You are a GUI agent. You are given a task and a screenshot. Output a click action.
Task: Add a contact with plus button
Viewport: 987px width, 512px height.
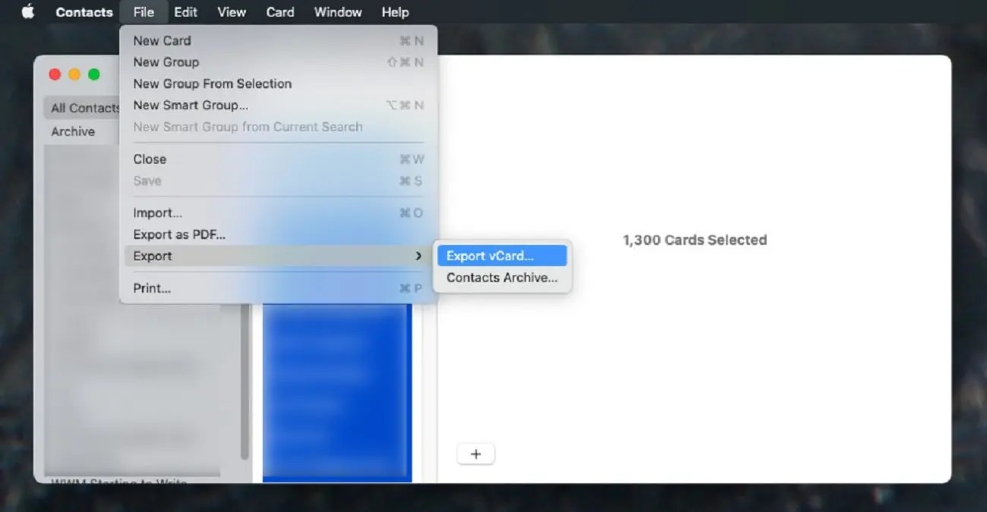[x=476, y=454]
